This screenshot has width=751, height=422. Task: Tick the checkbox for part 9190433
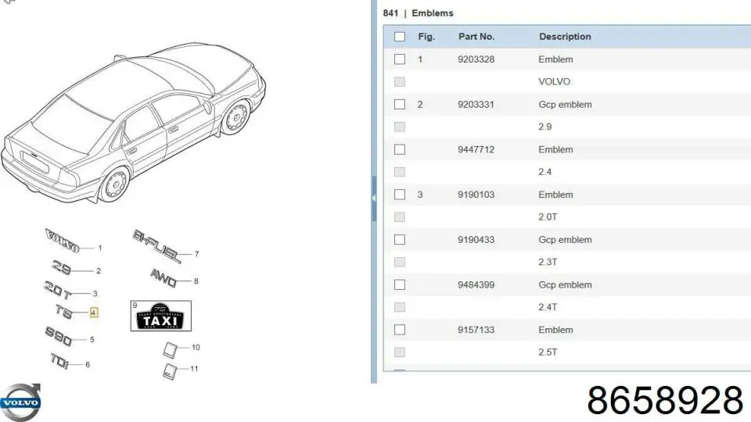tap(400, 239)
